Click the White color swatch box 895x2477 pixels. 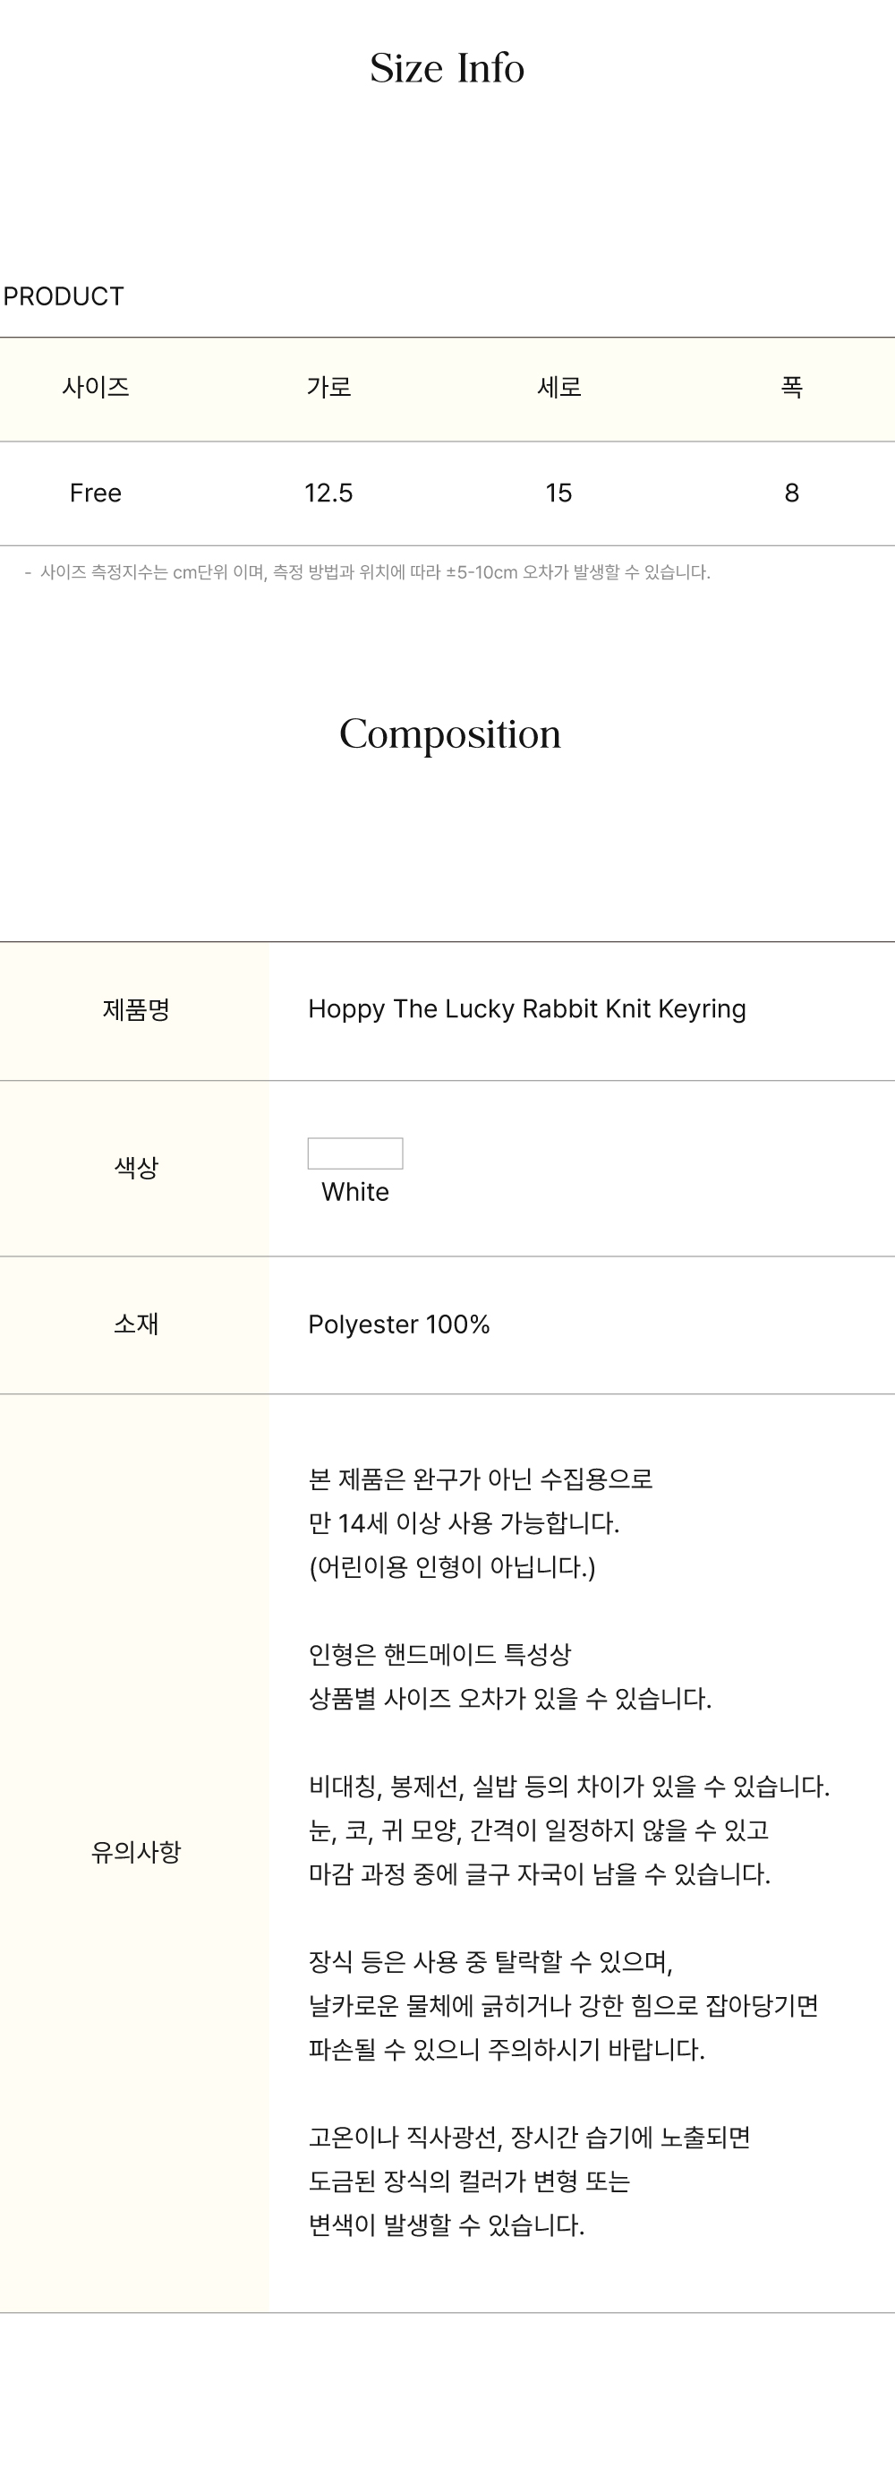pyautogui.click(x=354, y=1153)
